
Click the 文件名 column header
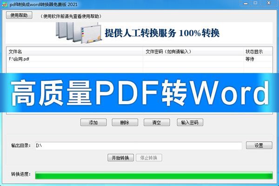(x=74, y=52)
